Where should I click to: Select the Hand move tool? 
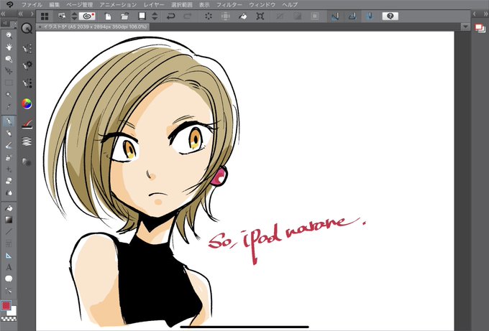tap(9, 47)
